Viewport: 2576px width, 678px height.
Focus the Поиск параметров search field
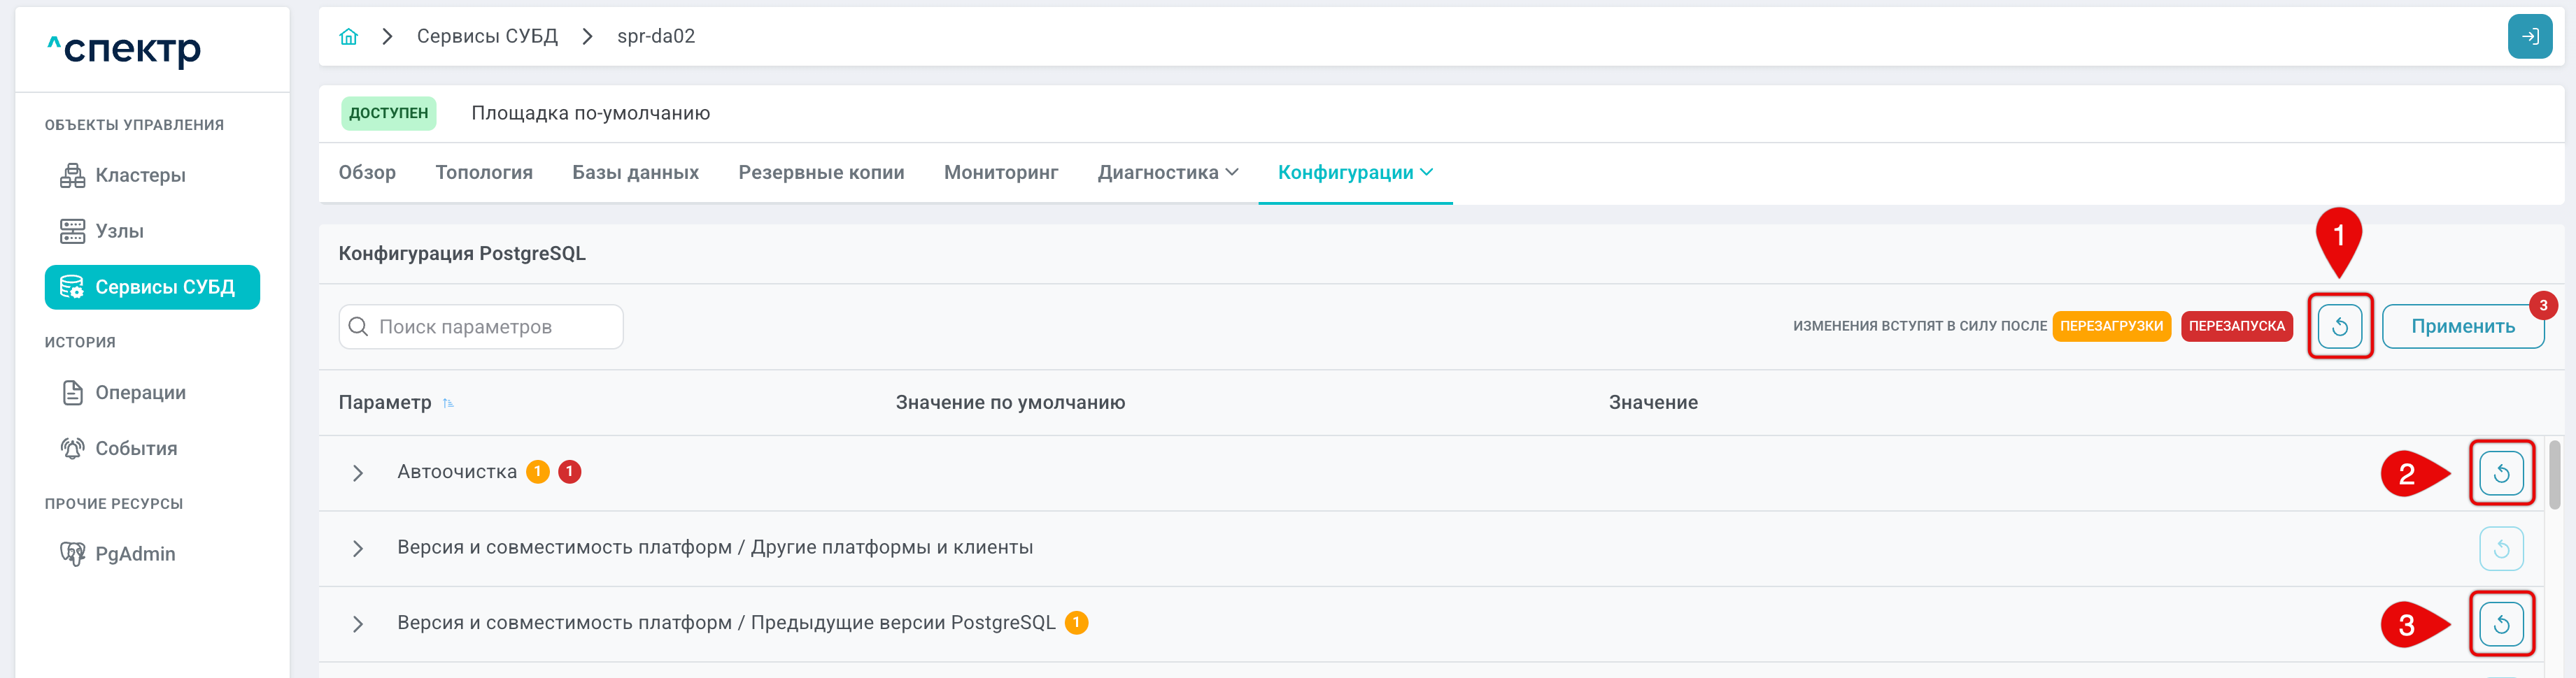[481, 328]
